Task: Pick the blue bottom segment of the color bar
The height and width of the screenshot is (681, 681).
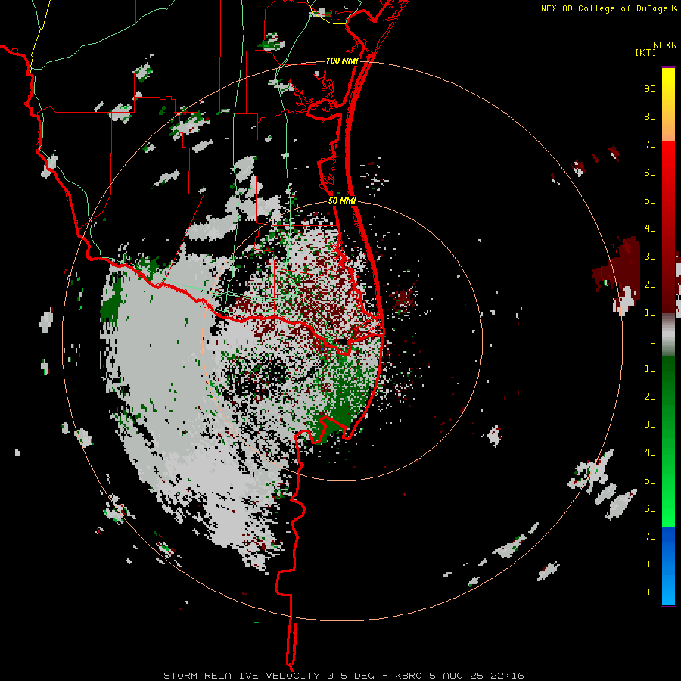Action: [668, 565]
